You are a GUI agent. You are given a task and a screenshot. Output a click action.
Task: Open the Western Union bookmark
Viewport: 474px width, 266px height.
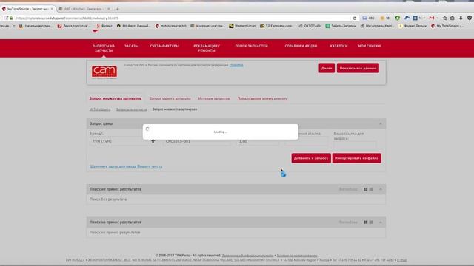[x=242, y=26]
